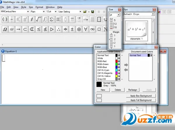Viewport: 175px width, 130px height.
Task: Open the less-than-or-equal symbols palette
Action: (x=38, y=29)
